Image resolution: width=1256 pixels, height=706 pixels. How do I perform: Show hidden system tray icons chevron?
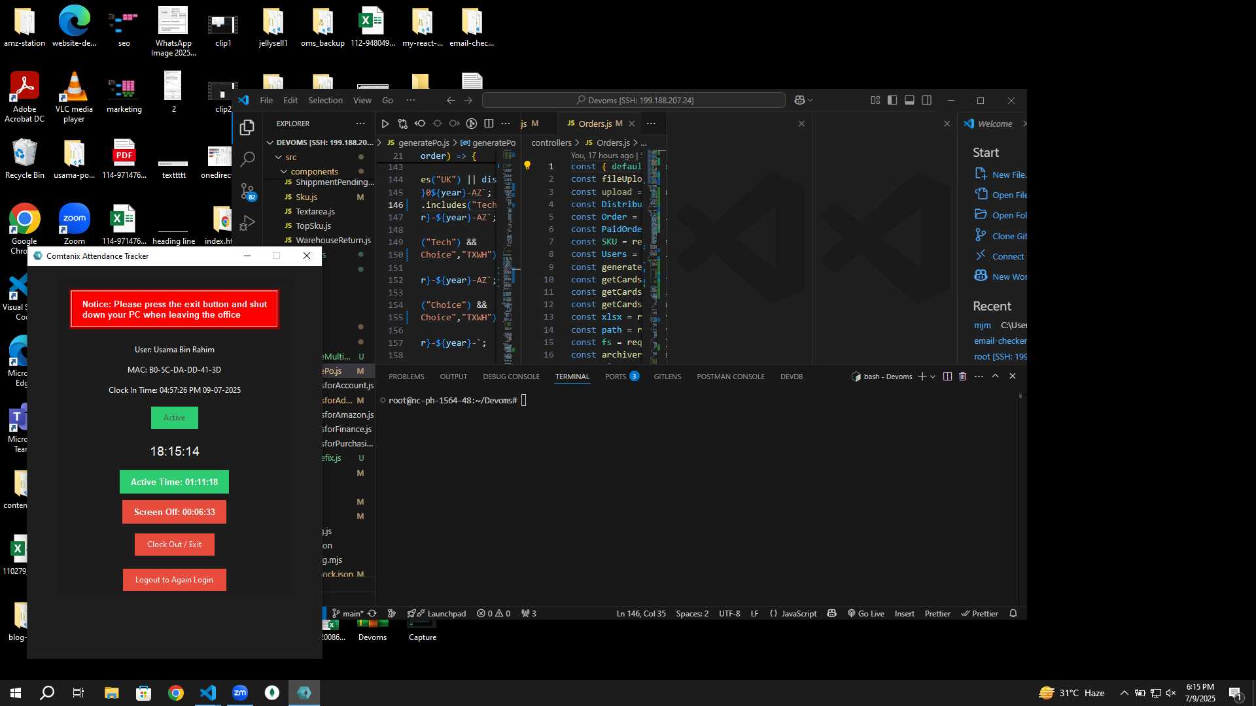(x=1124, y=693)
